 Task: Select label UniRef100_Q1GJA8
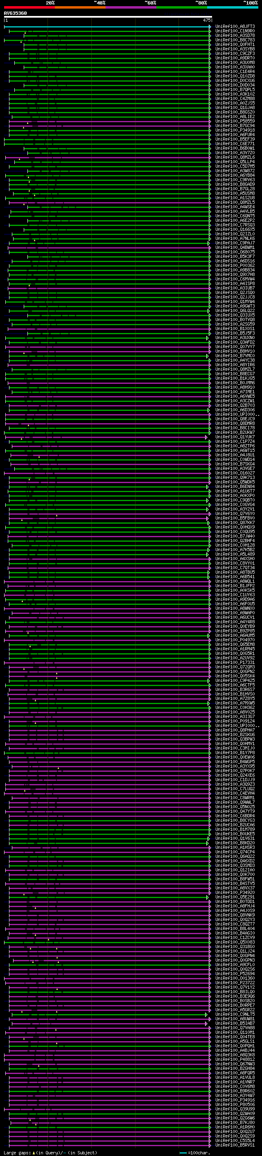pos(235,108)
